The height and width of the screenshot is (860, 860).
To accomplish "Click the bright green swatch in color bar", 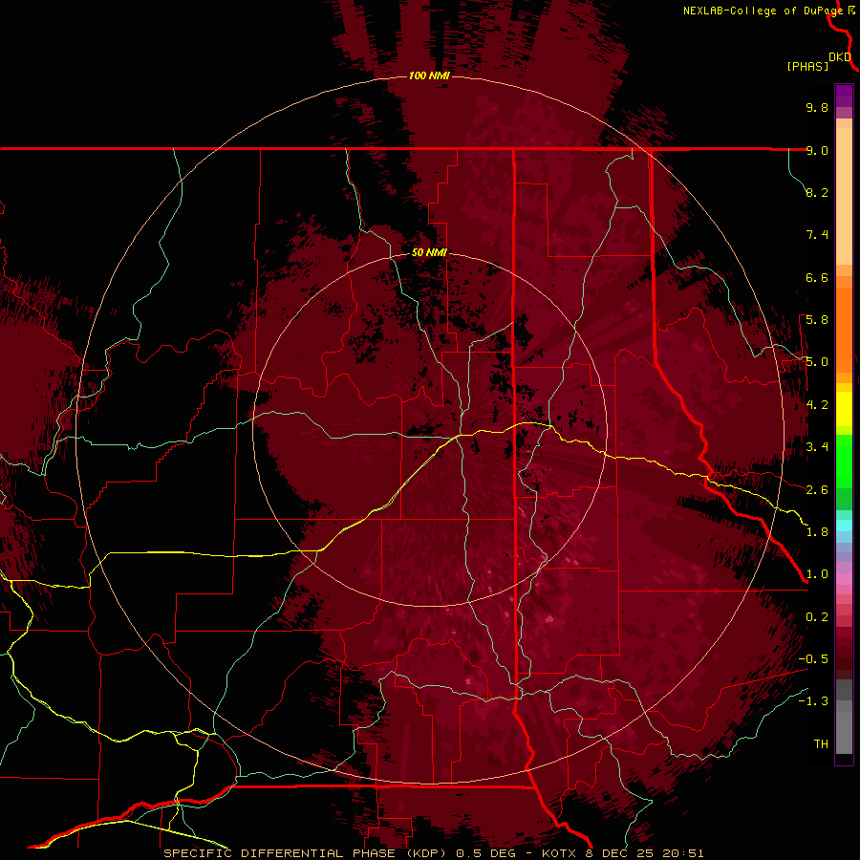I will pos(844,461).
